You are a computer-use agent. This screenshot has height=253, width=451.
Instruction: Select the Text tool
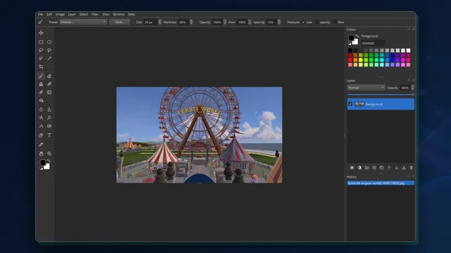49,135
